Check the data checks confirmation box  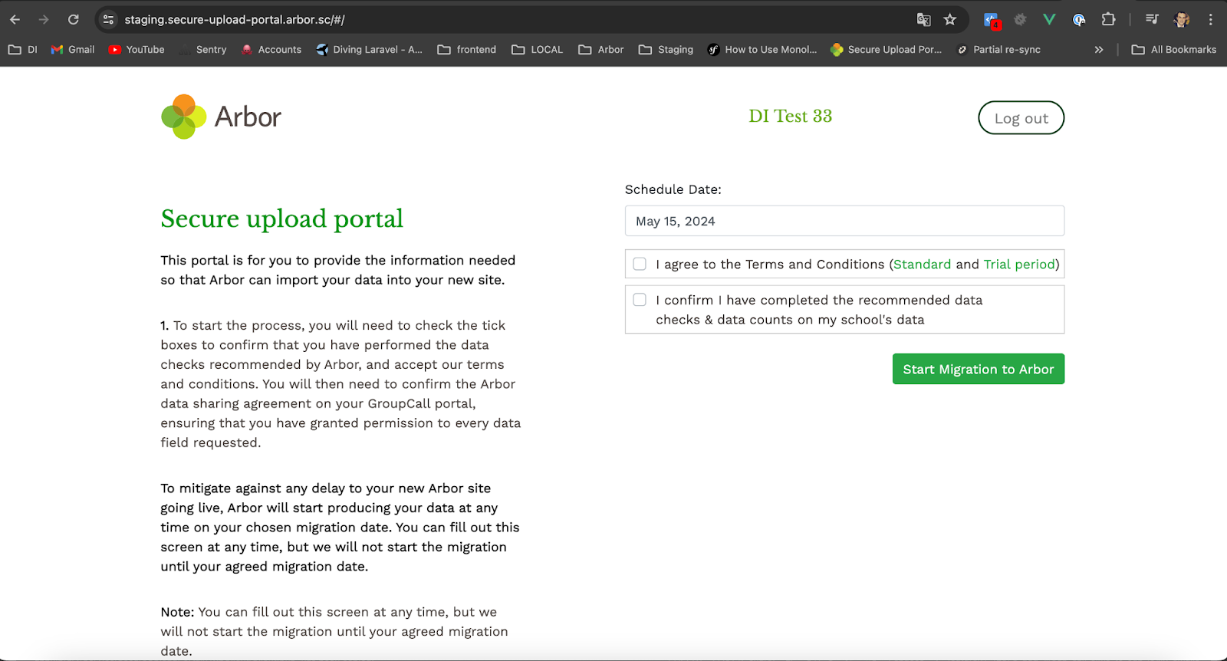pyautogui.click(x=640, y=300)
